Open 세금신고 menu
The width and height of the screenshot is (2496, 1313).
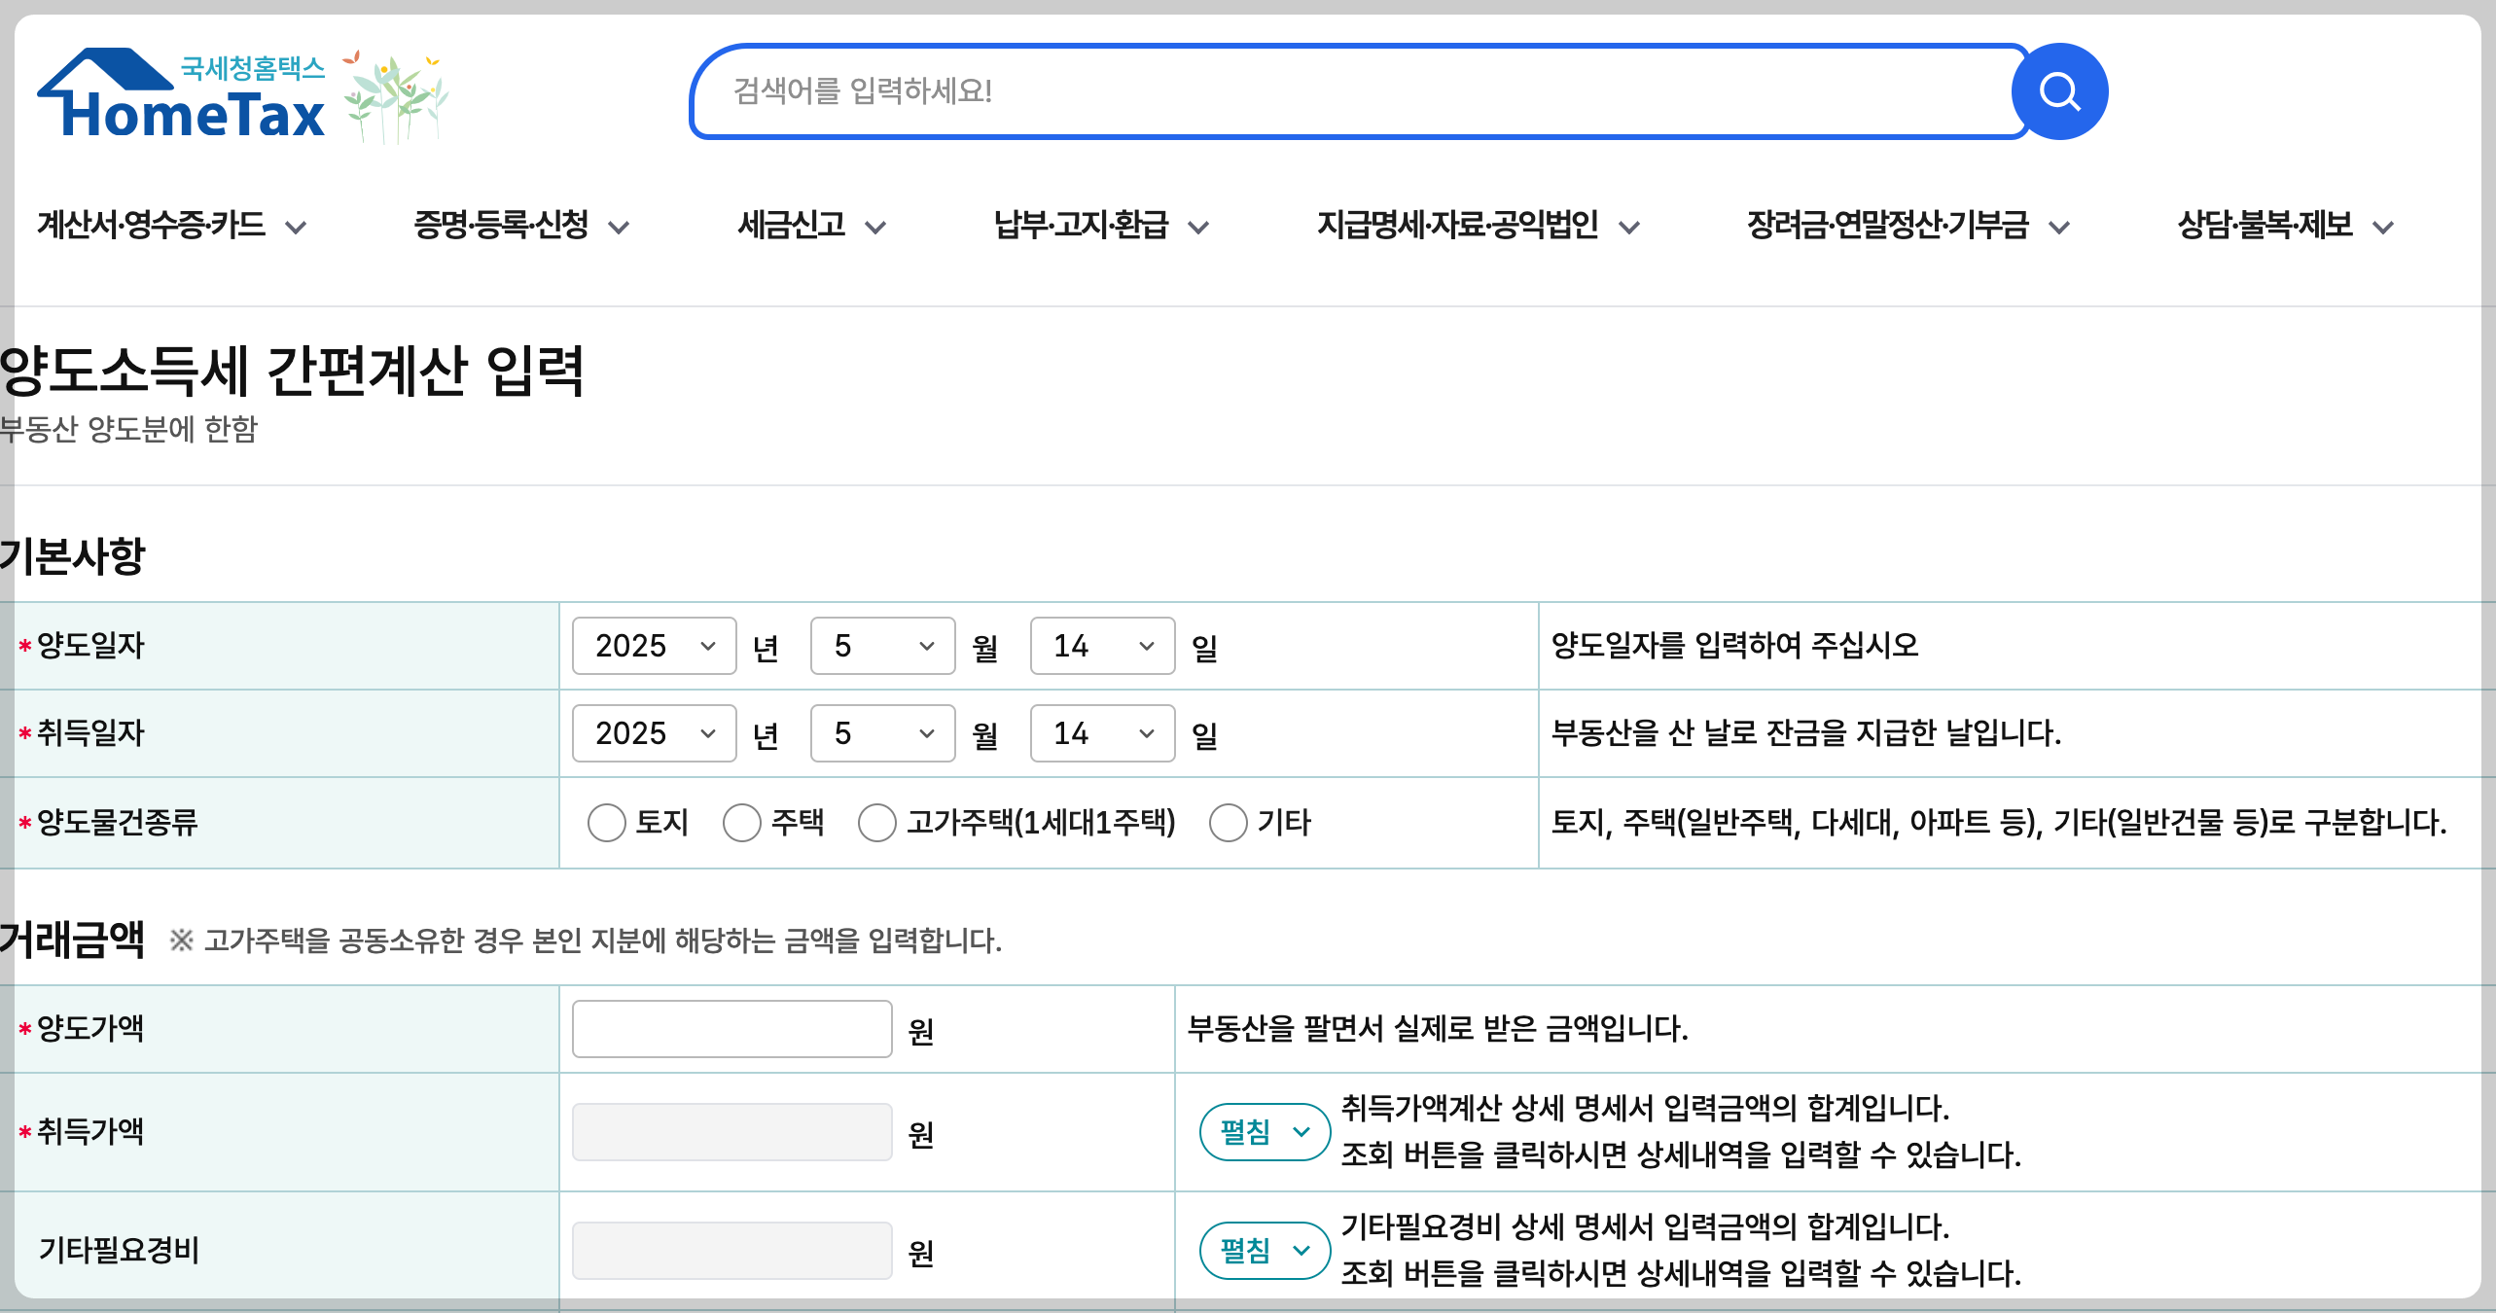coord(811,226)
